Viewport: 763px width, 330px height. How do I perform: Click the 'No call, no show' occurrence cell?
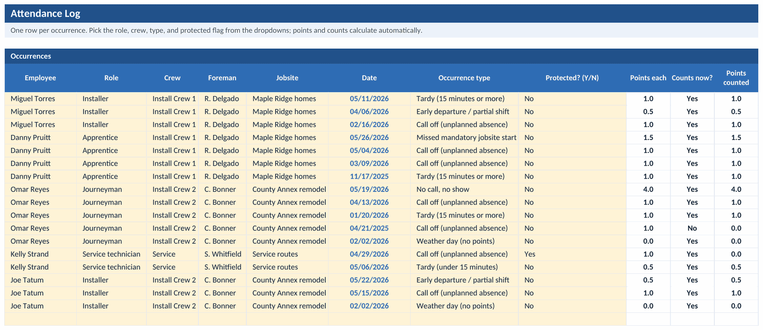464,189
